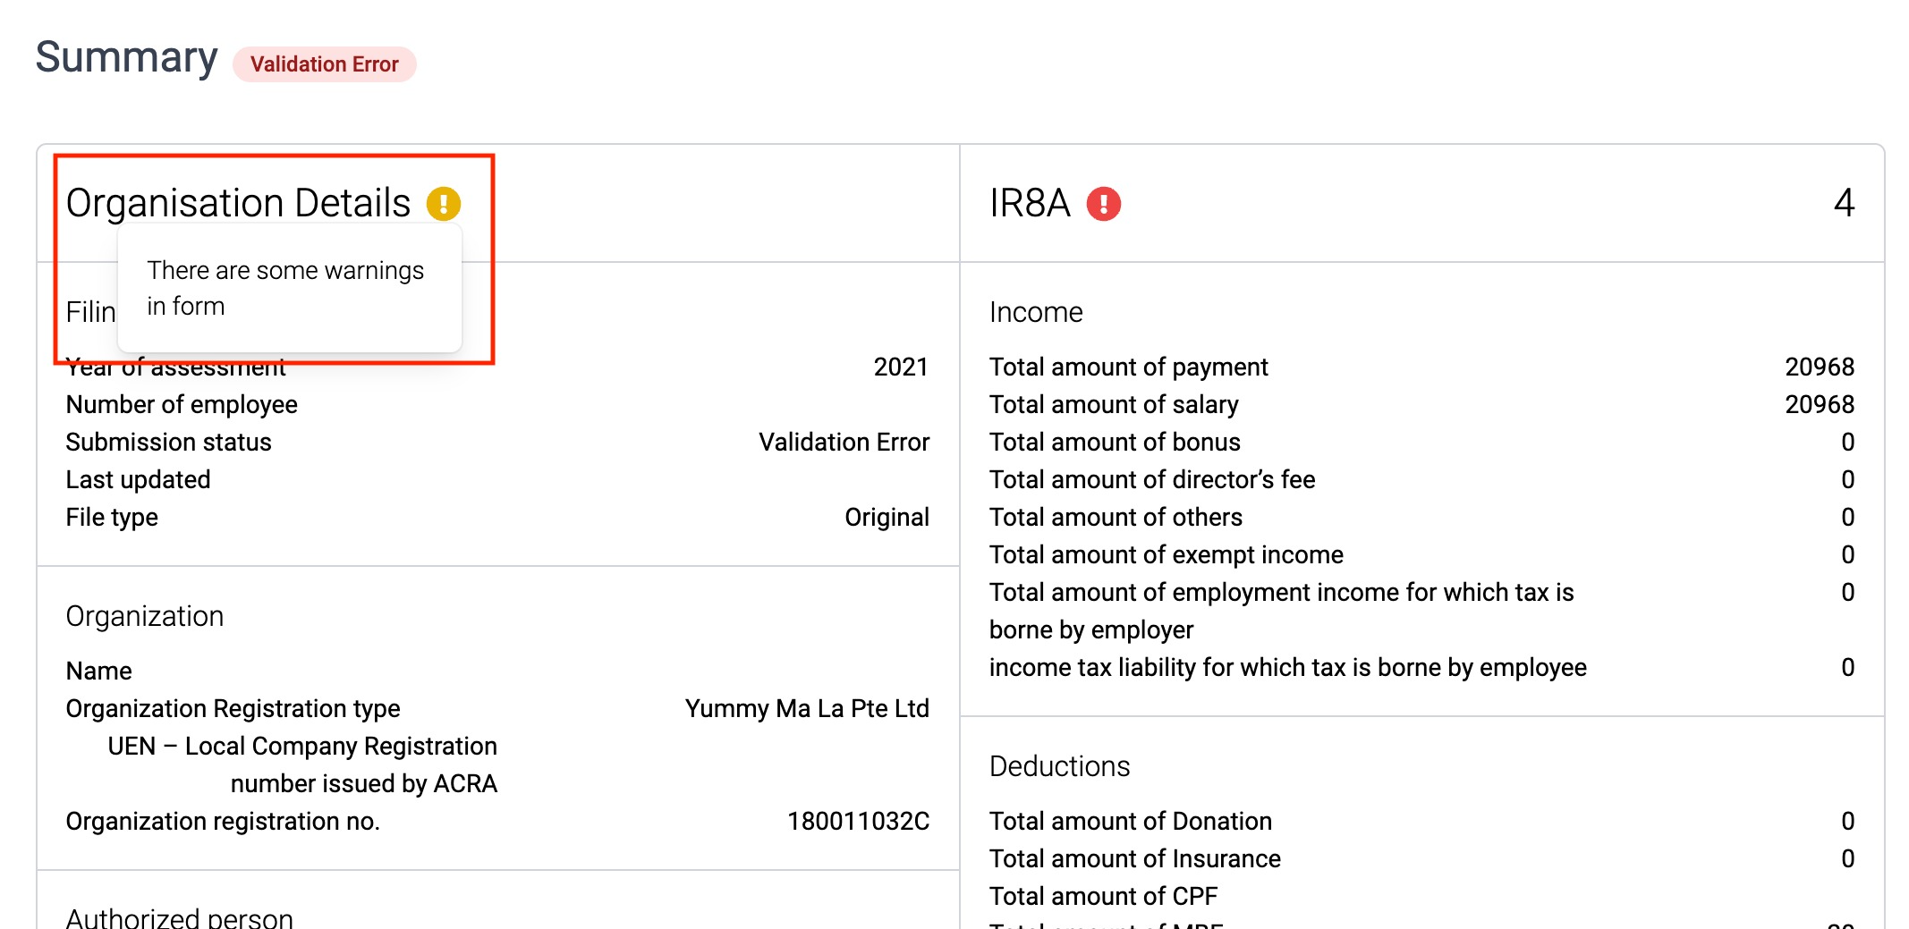Select the Total amount of Insurance value 0

pyautogui.click(x=1847, y=858)
